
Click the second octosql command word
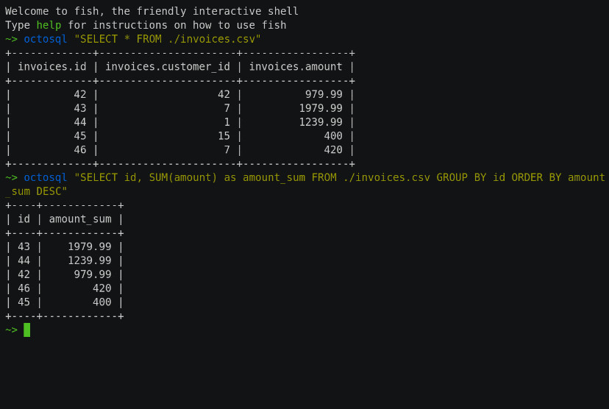(46, 177)
